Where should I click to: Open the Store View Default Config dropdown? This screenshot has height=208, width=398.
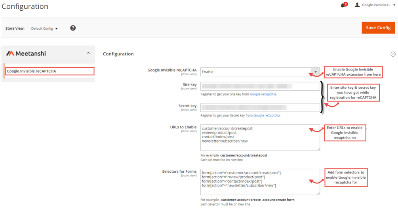pyautogui.click(x=44, y=29)
